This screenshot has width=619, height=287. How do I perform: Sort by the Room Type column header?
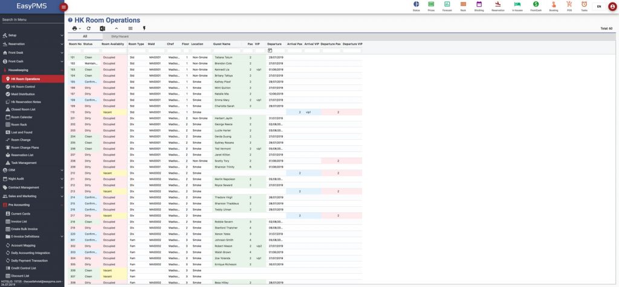click(x=136, y=44)
